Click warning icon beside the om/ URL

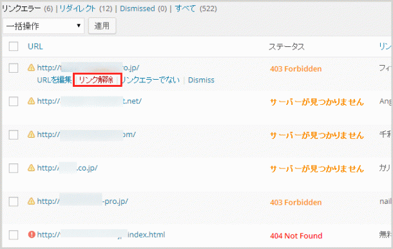(x=31, y=134)
